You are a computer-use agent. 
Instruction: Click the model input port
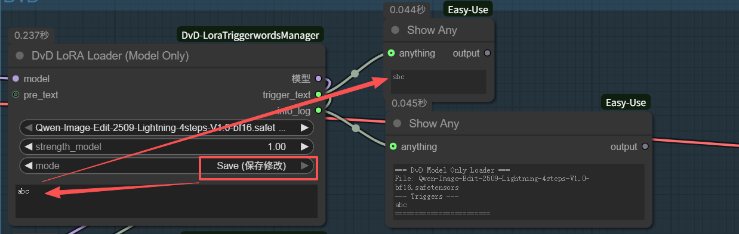[x=16, y=79]
